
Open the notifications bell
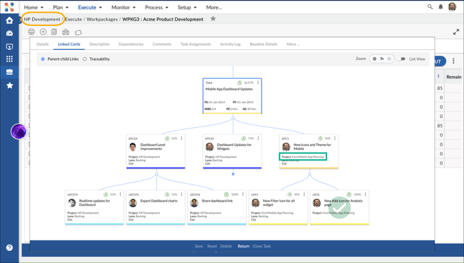coord(440,7)
